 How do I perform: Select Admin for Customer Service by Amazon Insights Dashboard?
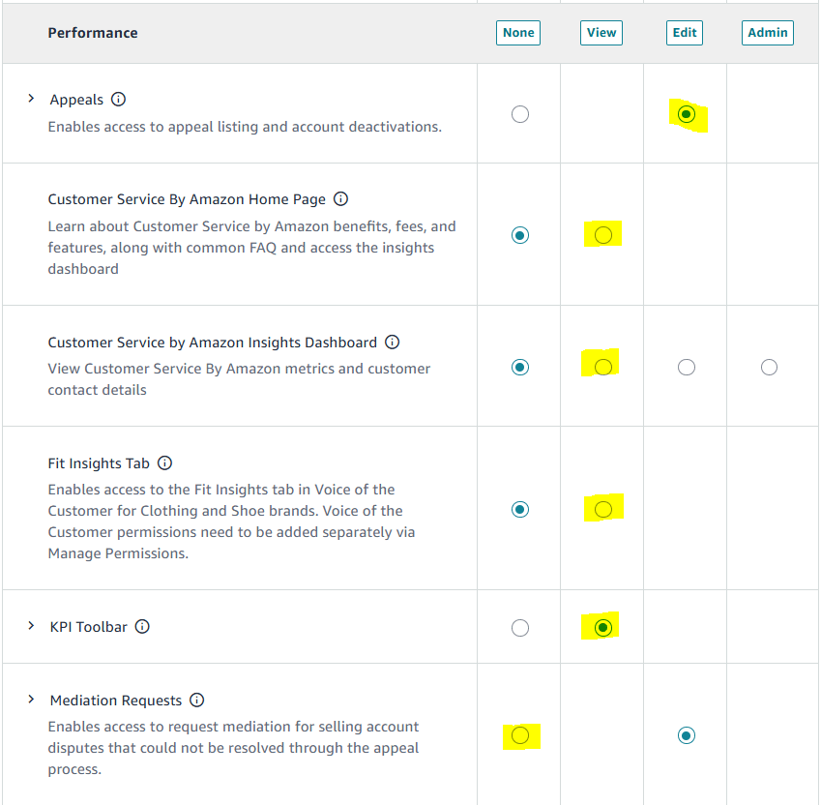pos(769,367)
